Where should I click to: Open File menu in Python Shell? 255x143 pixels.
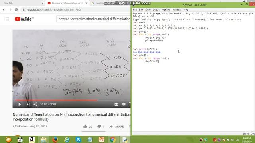[x=135, y=10]
